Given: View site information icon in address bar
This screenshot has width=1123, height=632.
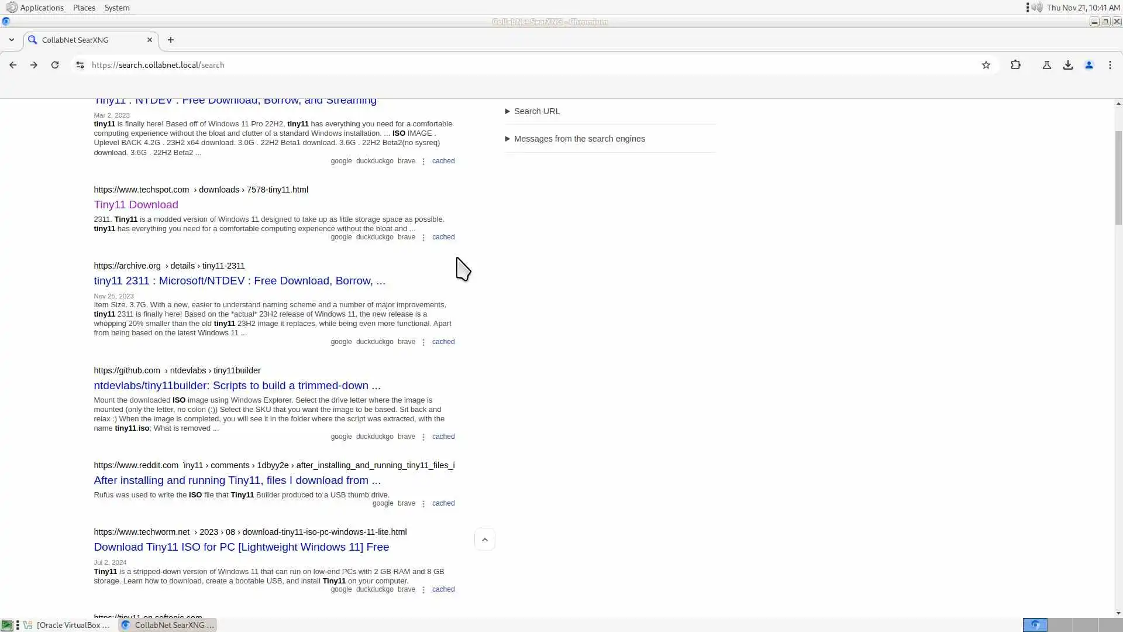Looking at the screenshot, I should [80, 65].
